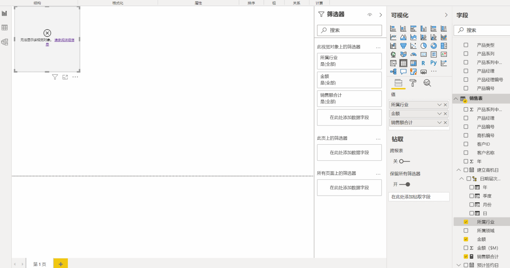Open the Analytics magnifier tab

427,83
